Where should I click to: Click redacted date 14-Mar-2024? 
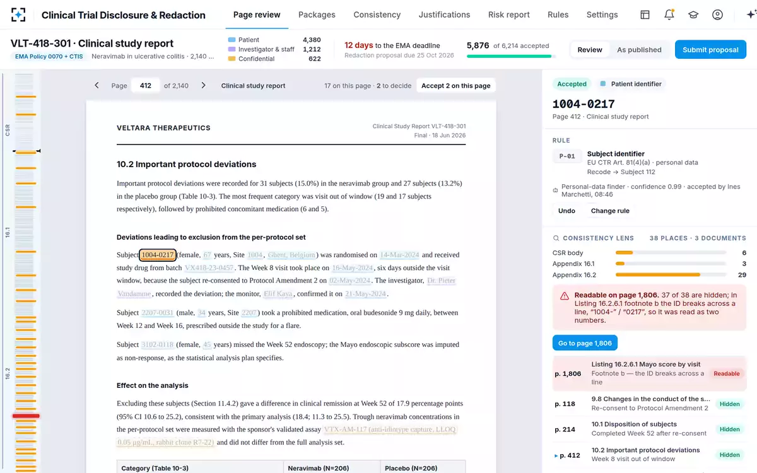tap(399, 255)
